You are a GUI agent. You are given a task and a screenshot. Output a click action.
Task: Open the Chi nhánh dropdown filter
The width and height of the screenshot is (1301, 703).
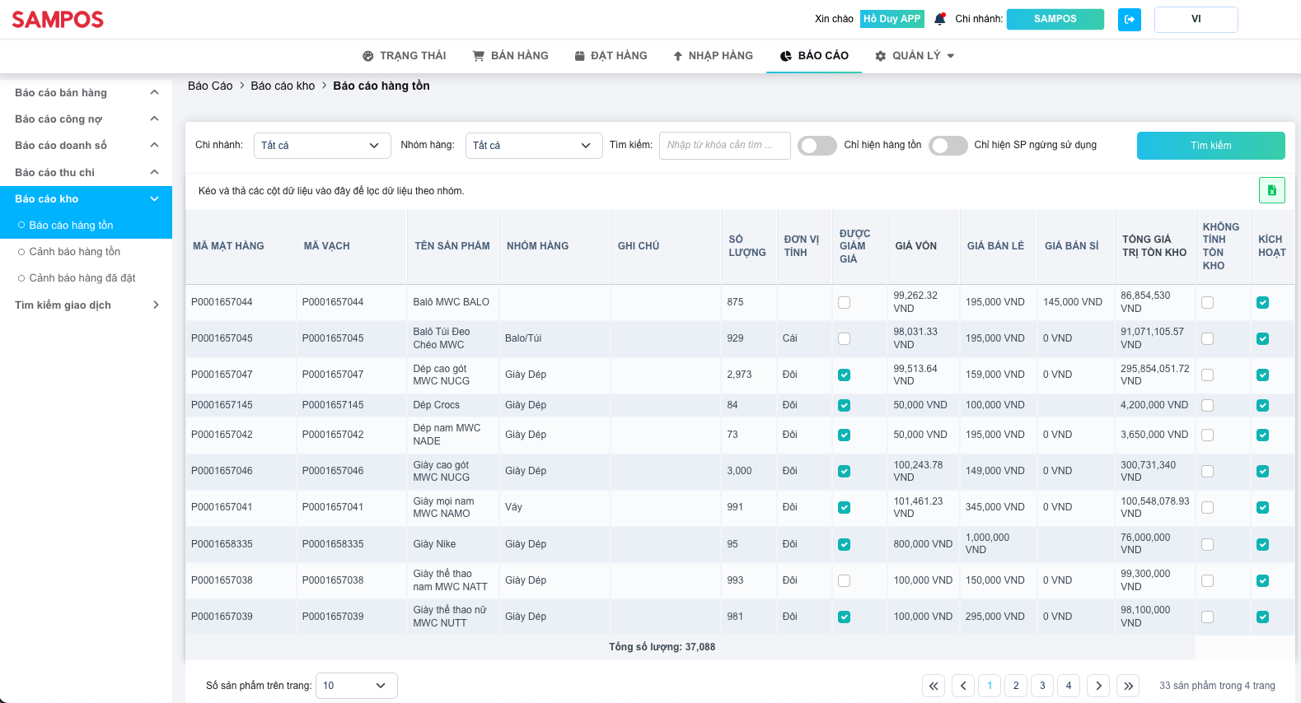pyautogui.click(x=321, y=146)
